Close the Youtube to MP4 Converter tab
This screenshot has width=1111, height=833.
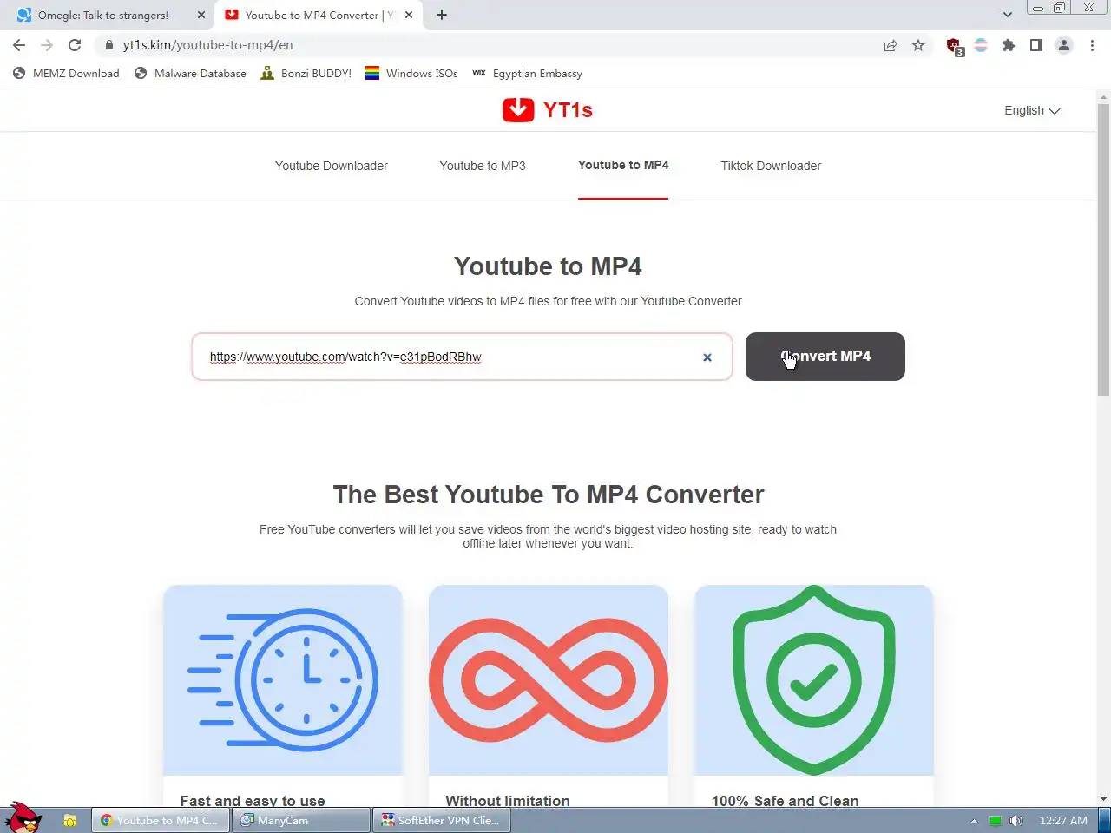[x=409, y=15]
